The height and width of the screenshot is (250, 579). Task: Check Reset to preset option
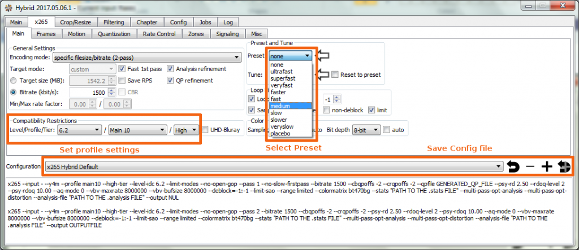point(335,75)
